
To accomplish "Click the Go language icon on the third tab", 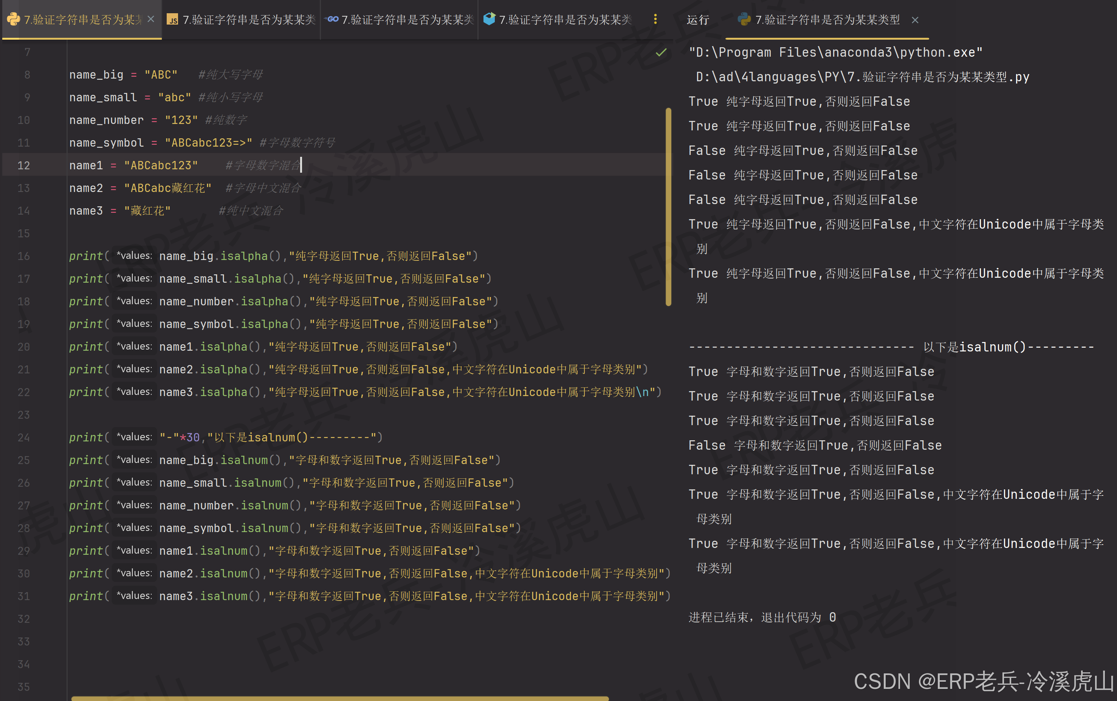I will [x=332, y=20].
